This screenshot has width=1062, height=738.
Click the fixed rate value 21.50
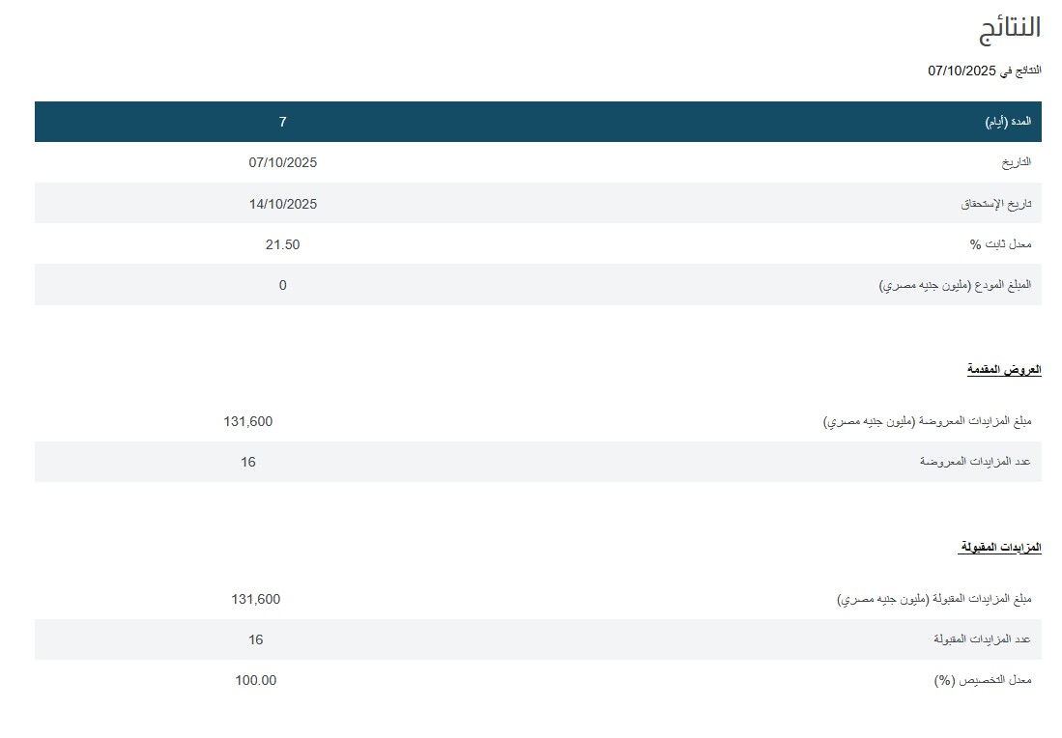pos(283,244)
